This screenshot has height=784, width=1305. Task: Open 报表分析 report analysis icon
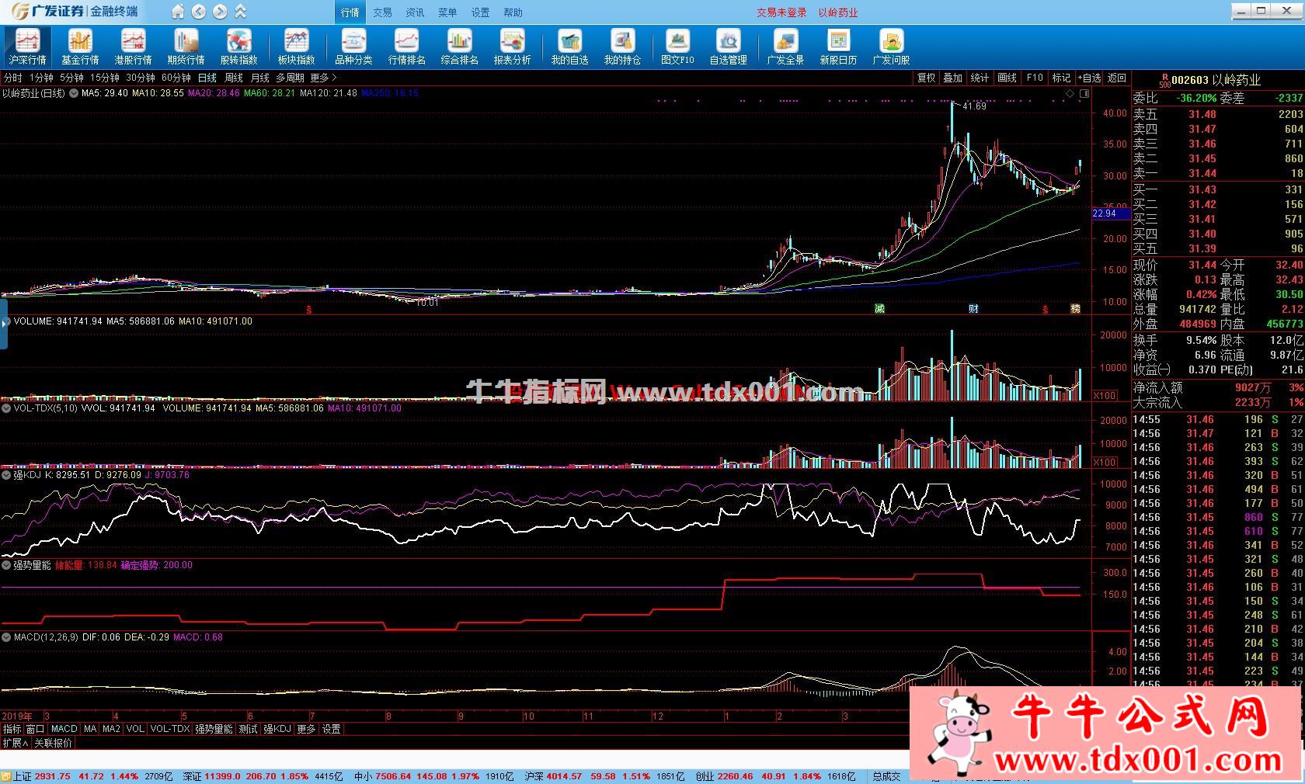[x=512, y=47]
